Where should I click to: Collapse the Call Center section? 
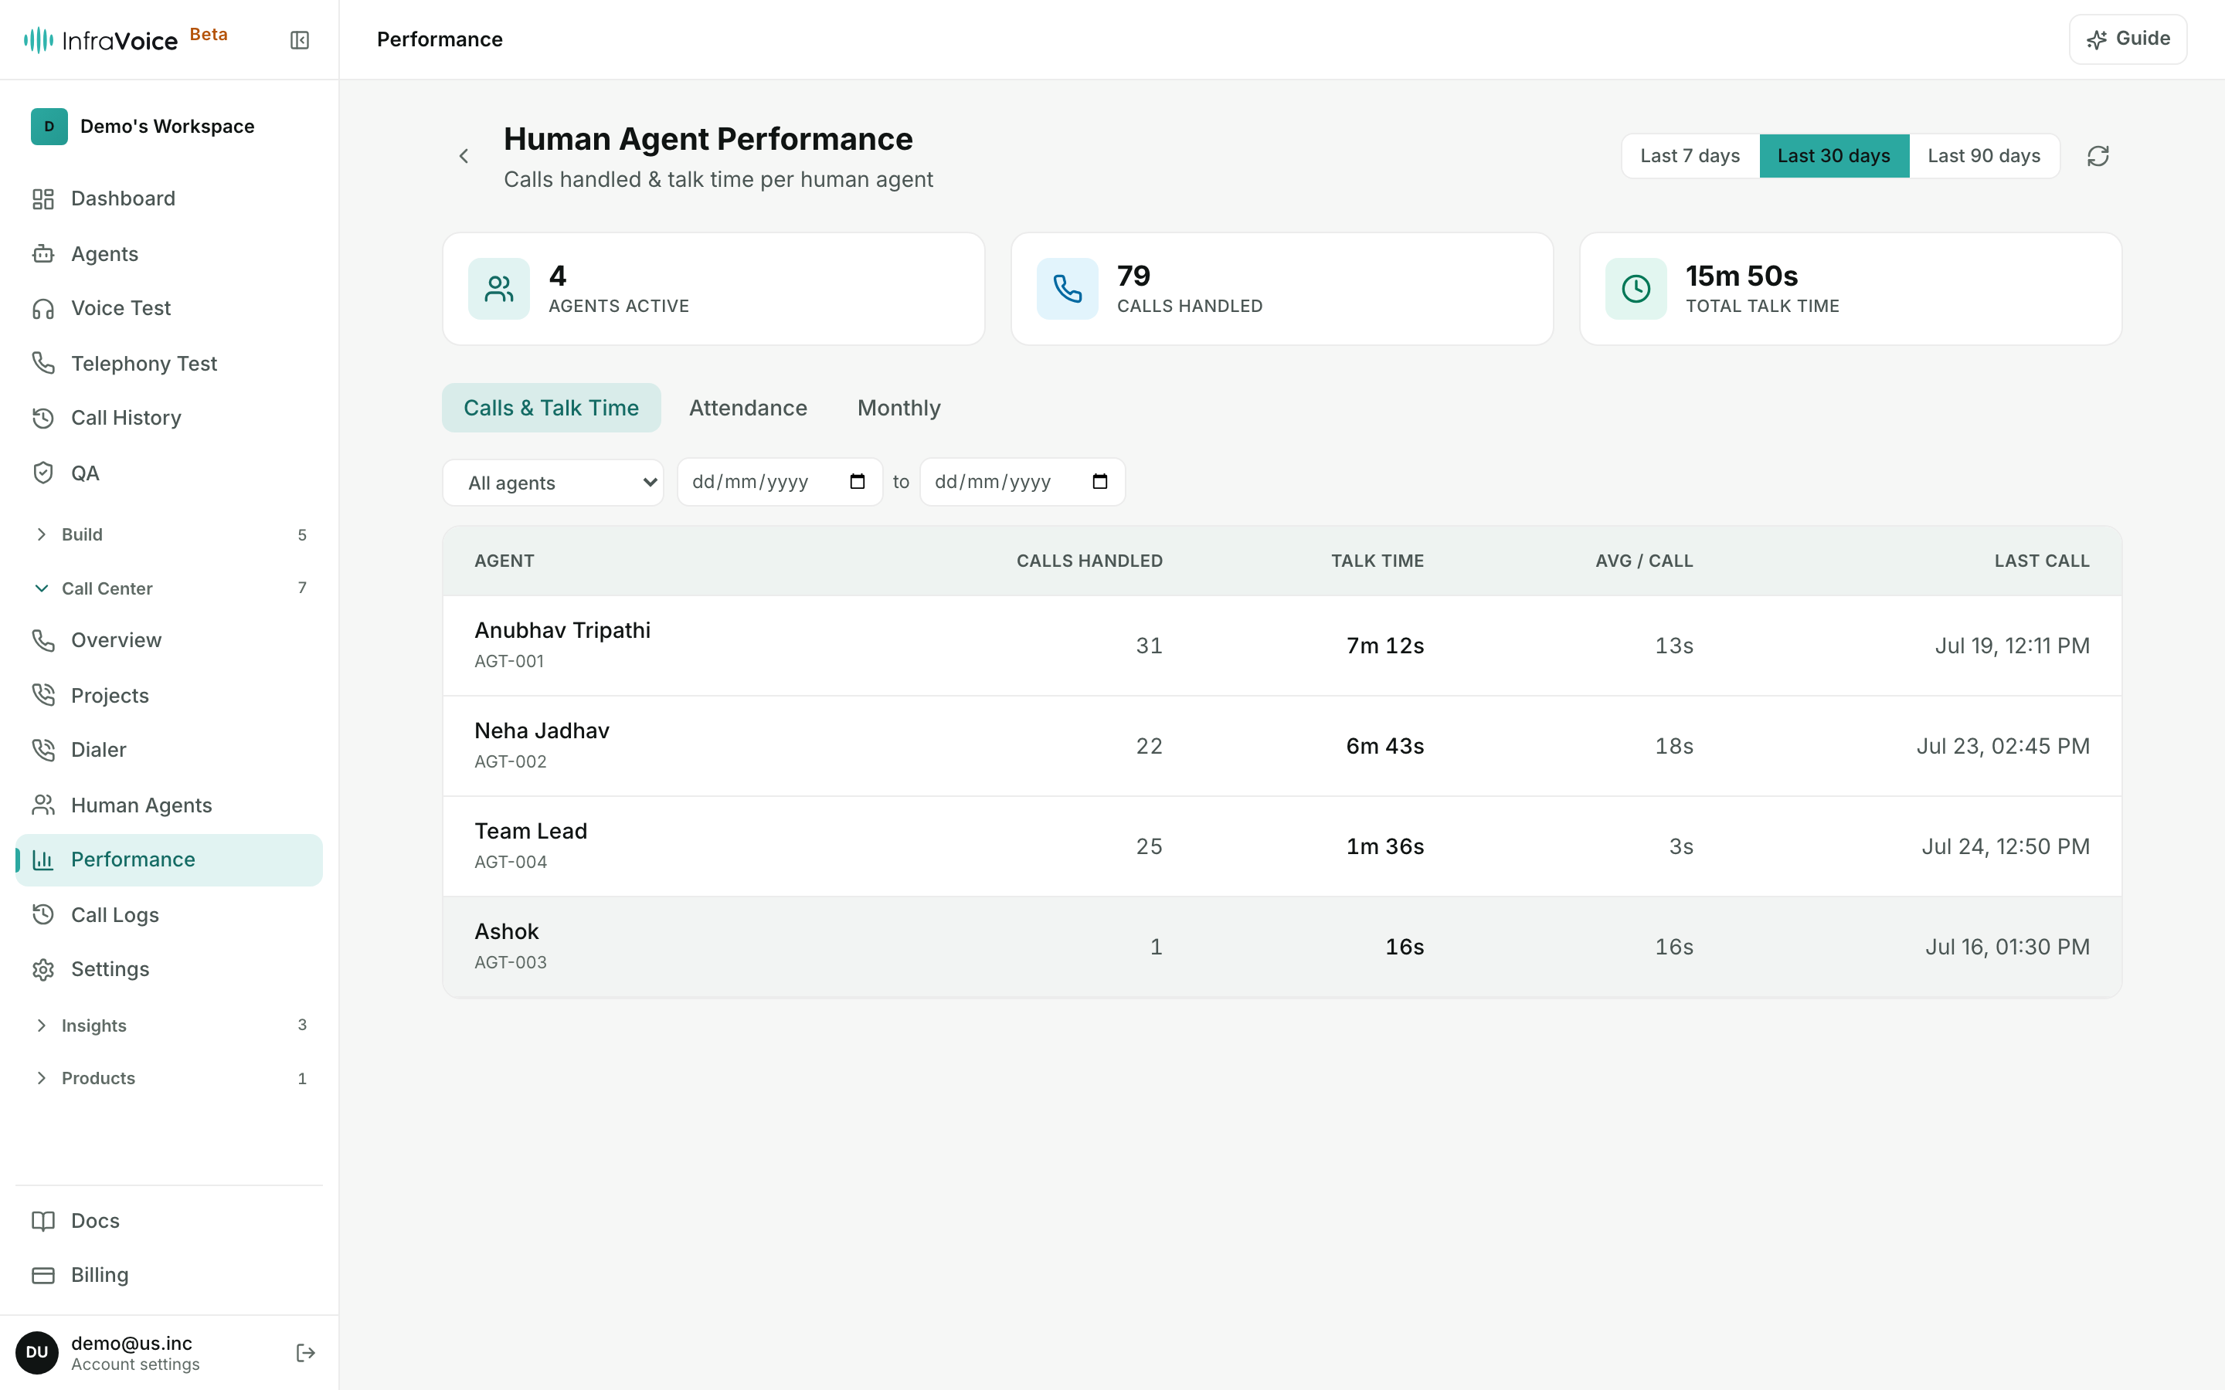pos(169,588)
